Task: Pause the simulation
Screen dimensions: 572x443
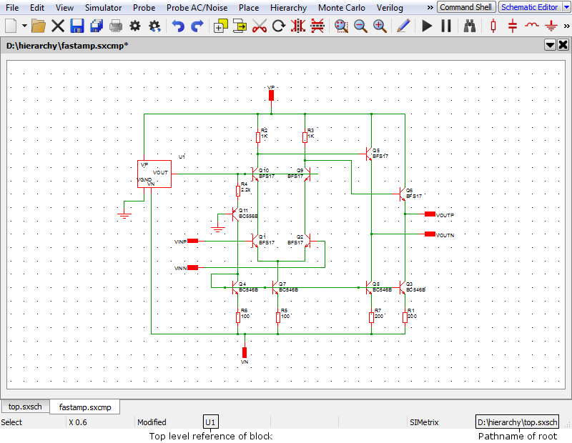Action: [446, 26]
